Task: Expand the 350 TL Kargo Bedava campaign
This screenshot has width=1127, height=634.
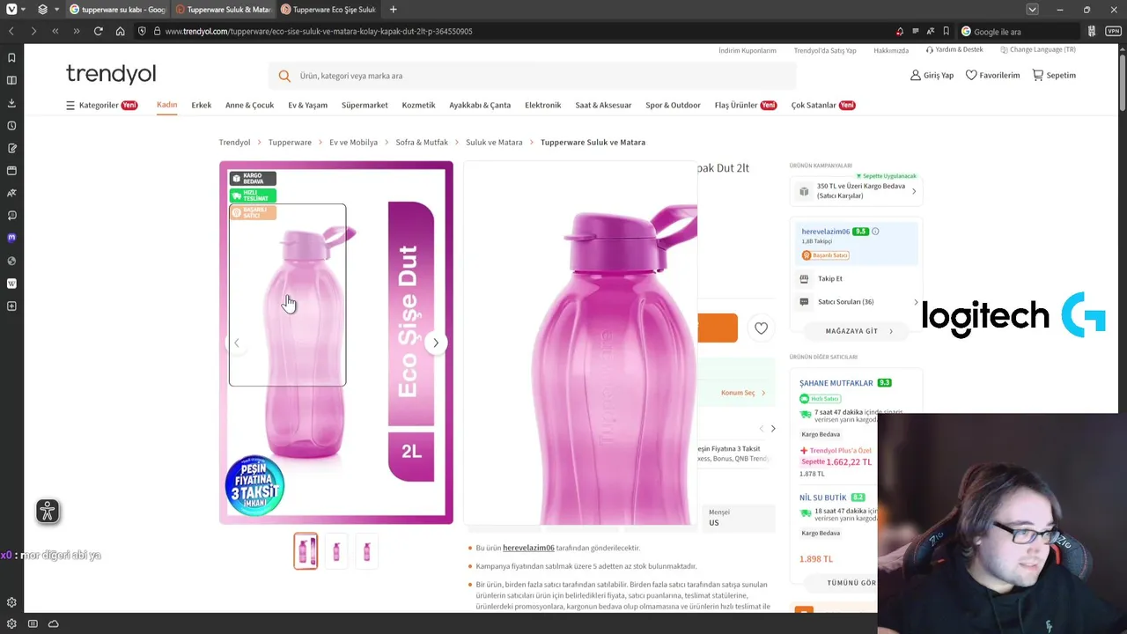Action: [x=856, y=191]
